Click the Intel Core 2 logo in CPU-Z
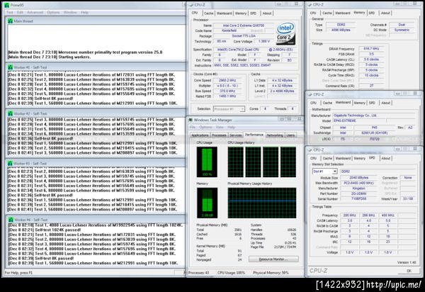Viewport: 425px width, 292px height. [285, 34]
